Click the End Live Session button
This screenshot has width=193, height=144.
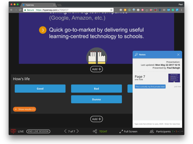pos(38,131)
